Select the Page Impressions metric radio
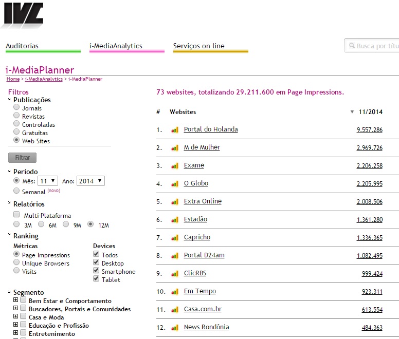Image resolution: width=399 pixels, height=339 pixels. (16, 254)
